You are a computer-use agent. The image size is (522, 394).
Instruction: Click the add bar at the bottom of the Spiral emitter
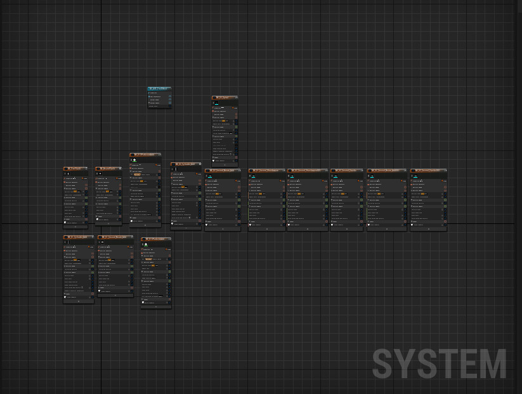click(225, 164)
